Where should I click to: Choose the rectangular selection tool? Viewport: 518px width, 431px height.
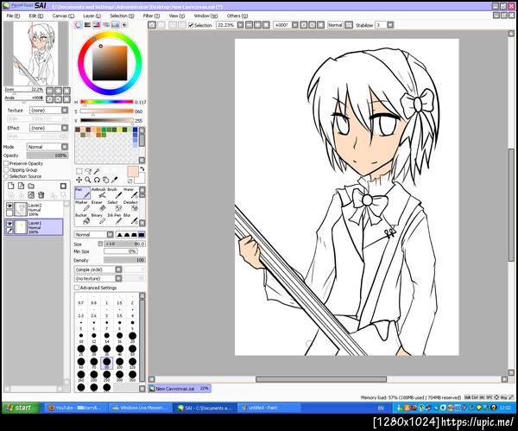point(79,171)
